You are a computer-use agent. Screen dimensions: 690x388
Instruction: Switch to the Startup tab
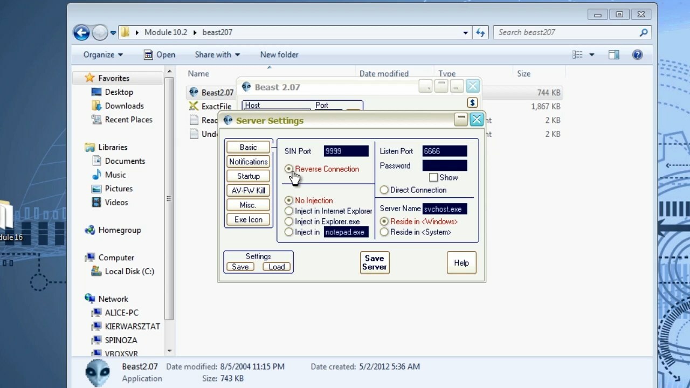click(249, 176)
